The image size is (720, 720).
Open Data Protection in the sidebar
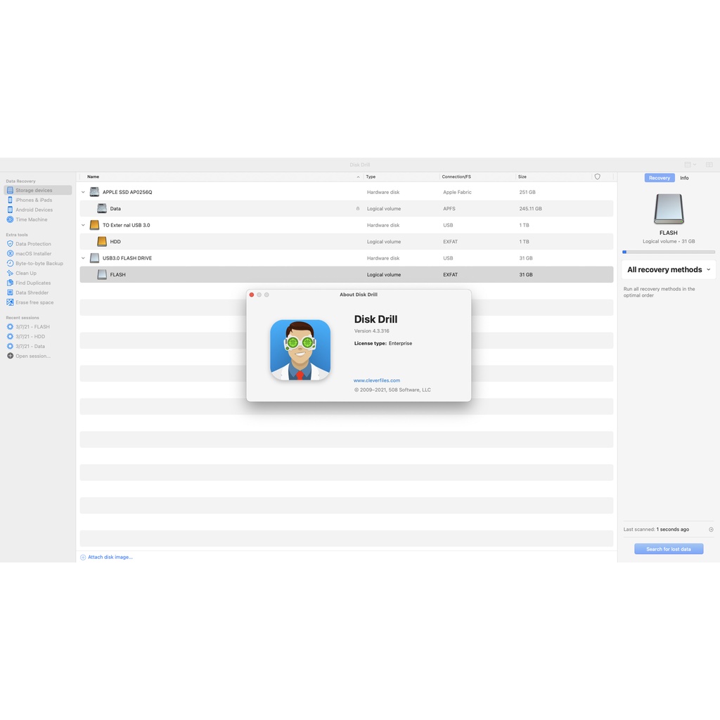(x=33, y=244)
